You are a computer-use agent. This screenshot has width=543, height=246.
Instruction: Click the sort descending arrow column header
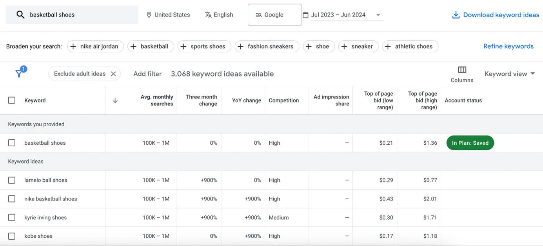point(115,100)
